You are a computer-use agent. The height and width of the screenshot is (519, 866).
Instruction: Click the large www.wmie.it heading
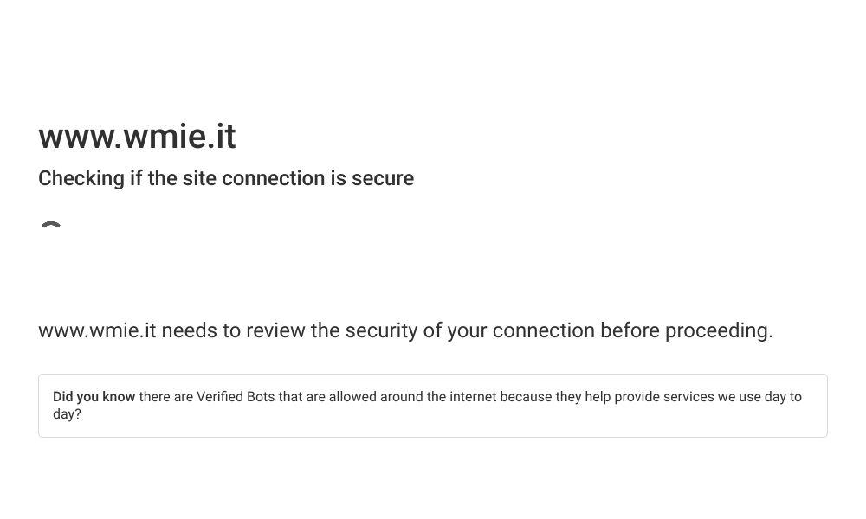[137, 136]
